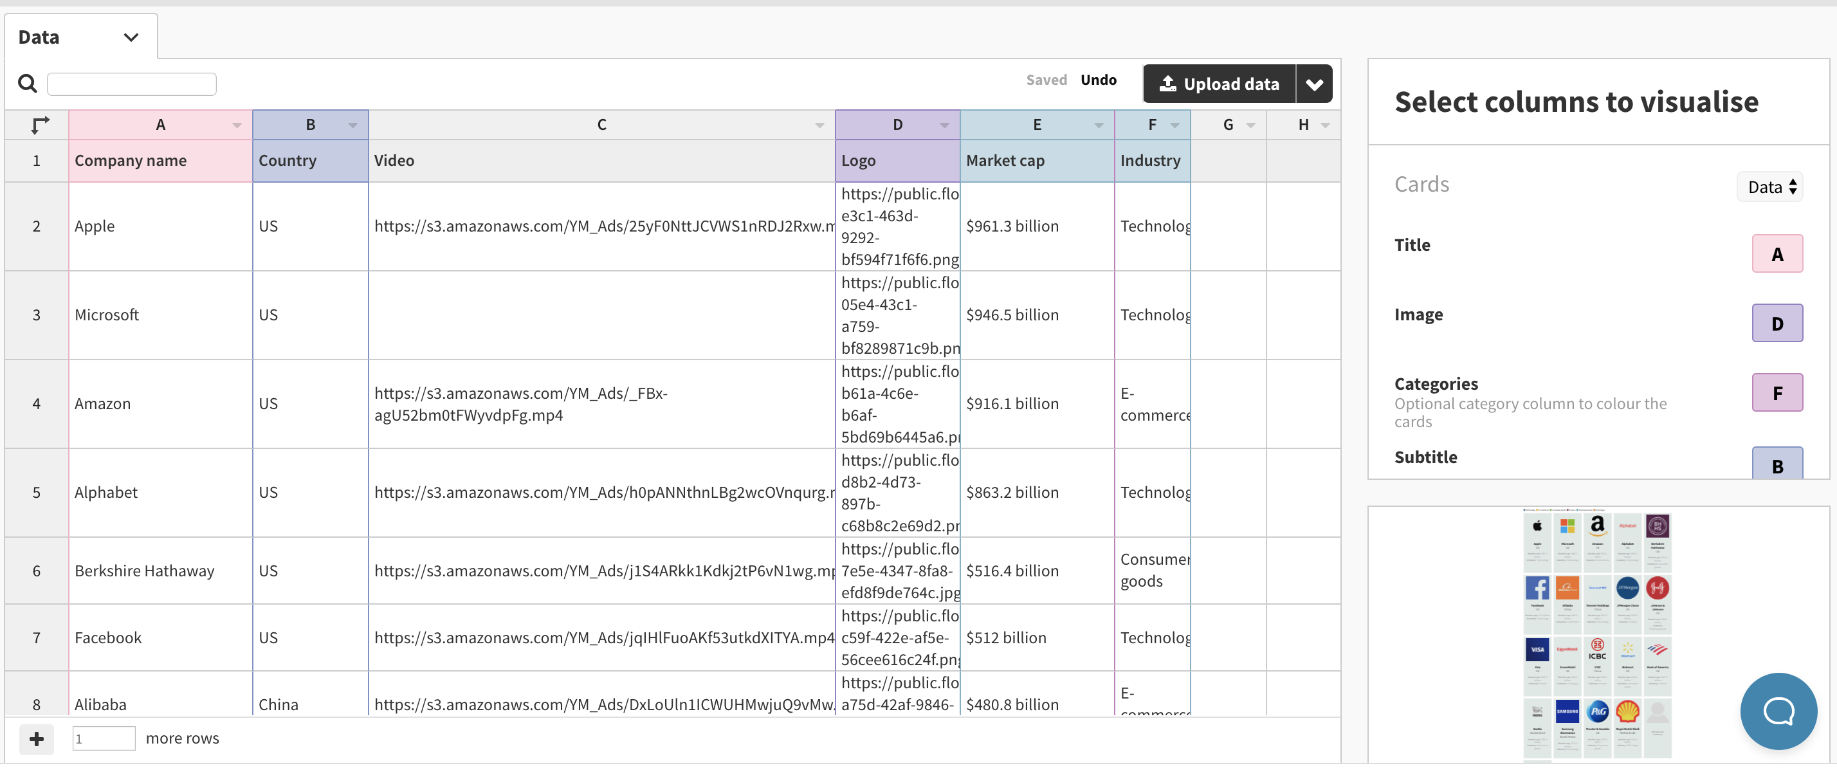
Task: Open column E header dropdown arrow
Action: (1099, 125)
